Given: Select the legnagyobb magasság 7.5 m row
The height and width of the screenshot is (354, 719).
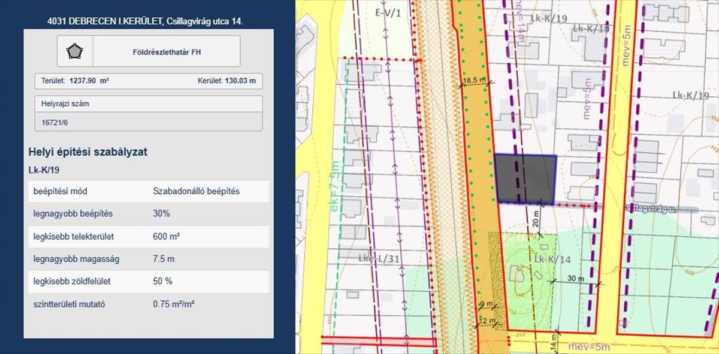Looking at the screenshot, I should (149, 259).
